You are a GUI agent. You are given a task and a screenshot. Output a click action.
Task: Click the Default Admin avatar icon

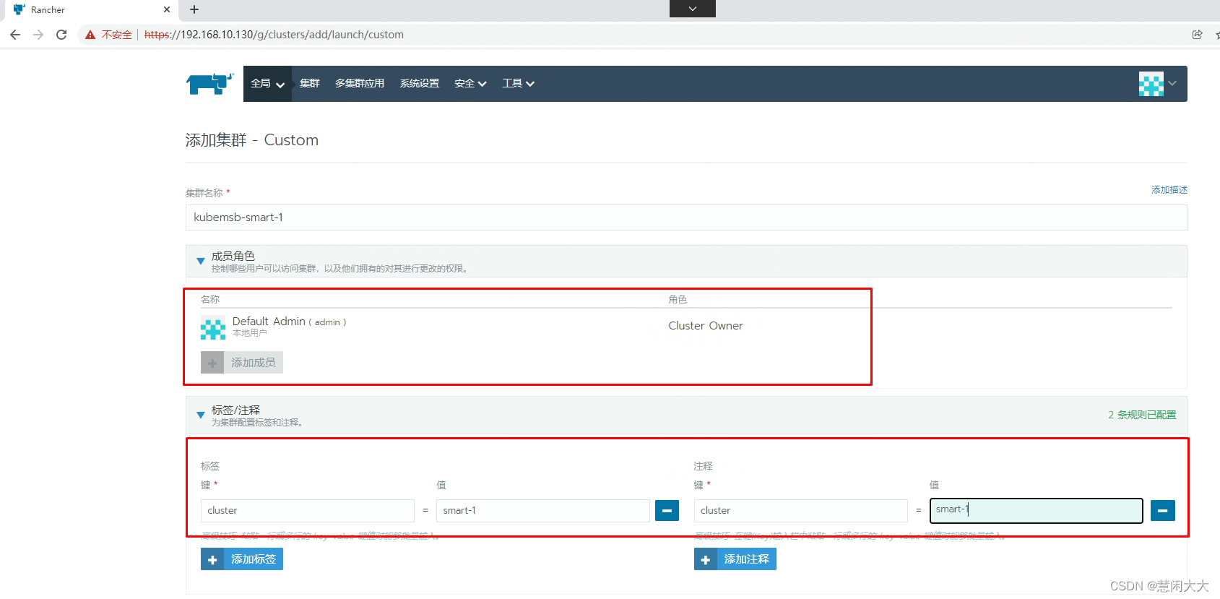(213, 328)
